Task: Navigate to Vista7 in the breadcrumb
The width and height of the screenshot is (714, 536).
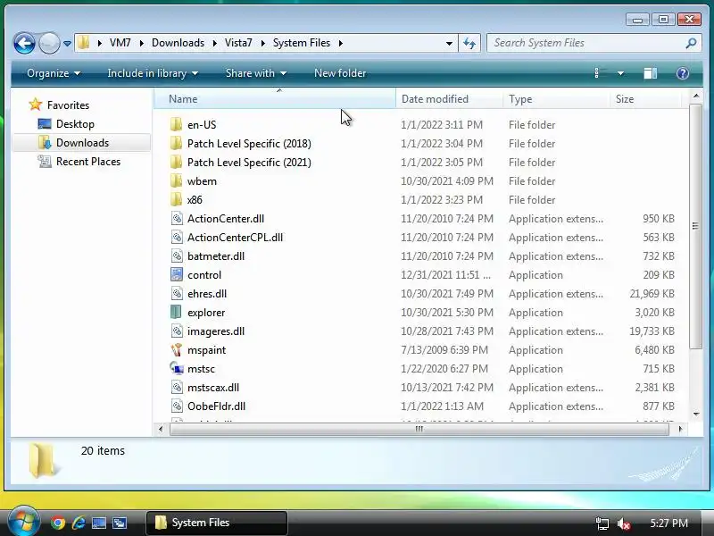Action: [x=238, y=43]
